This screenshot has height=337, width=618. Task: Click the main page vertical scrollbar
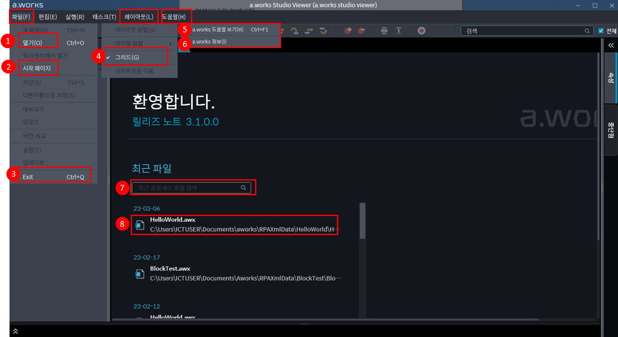click(x=598, y=146)
